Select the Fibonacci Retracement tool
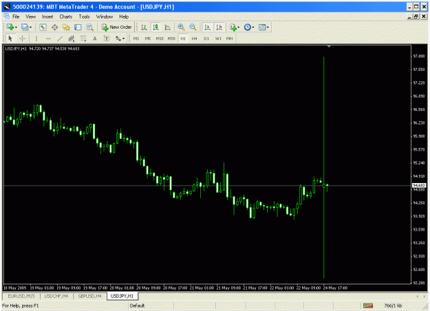This screenshot has width=430, height=311. (83, 39)
